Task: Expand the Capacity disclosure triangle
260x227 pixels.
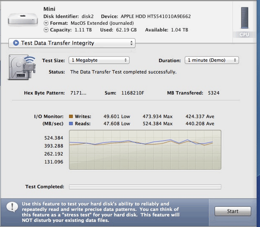Action: 46,30
